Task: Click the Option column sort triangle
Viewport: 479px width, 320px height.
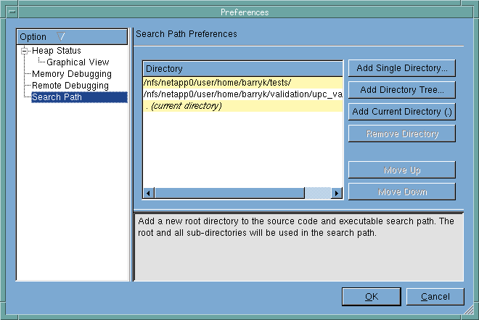Action: [60, 36]
